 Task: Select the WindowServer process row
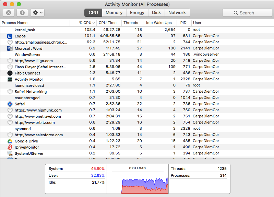(137, 55)
